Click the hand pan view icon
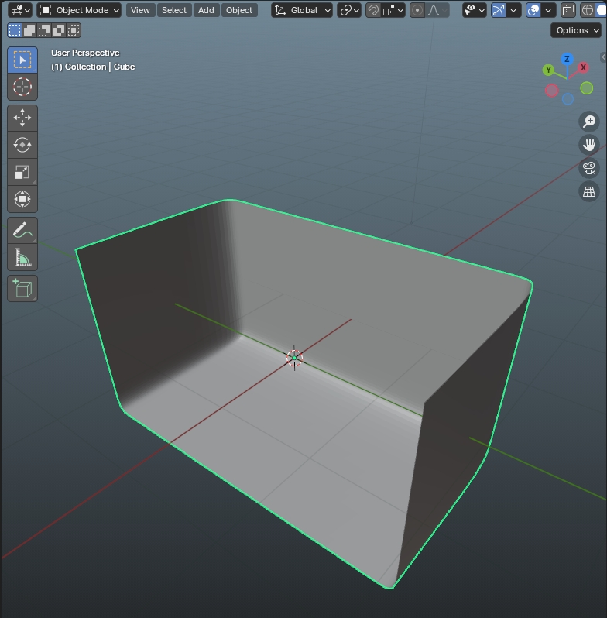 589,145
